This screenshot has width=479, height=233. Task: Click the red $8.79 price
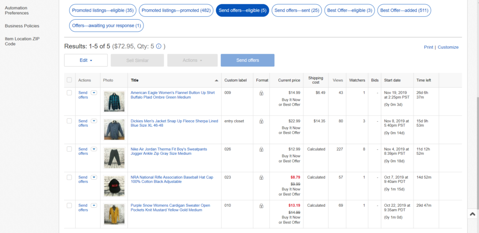point(295,177)
